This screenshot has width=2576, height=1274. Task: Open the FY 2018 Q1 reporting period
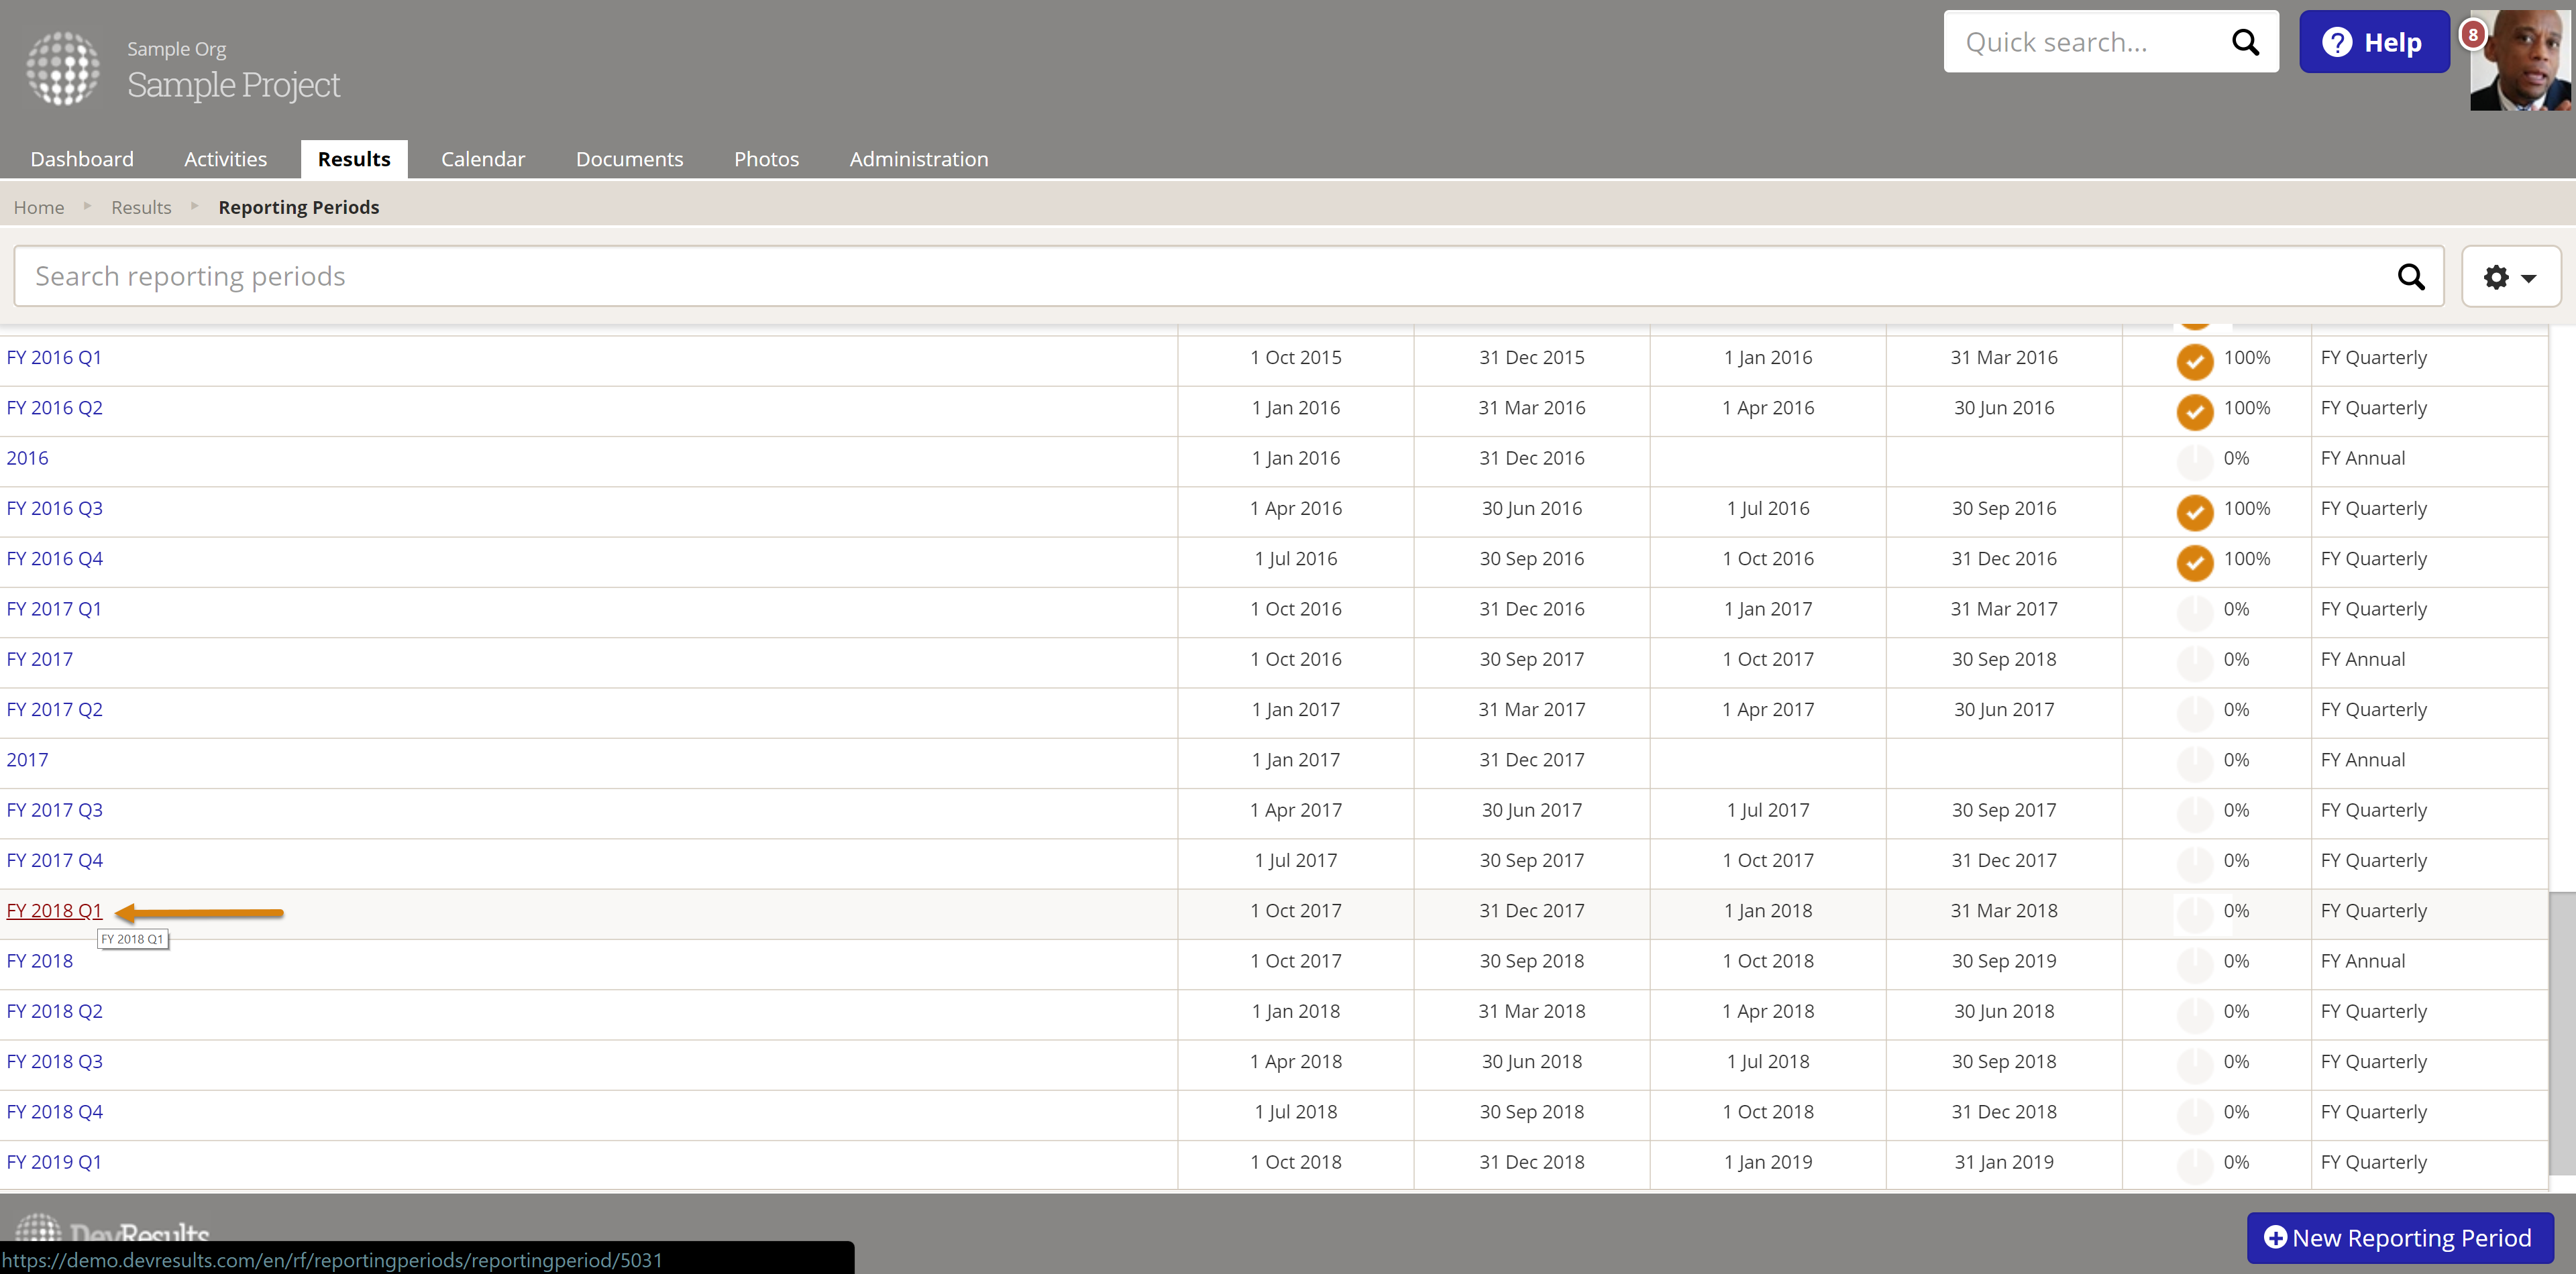pyautogui.click(x=54, y=911)
